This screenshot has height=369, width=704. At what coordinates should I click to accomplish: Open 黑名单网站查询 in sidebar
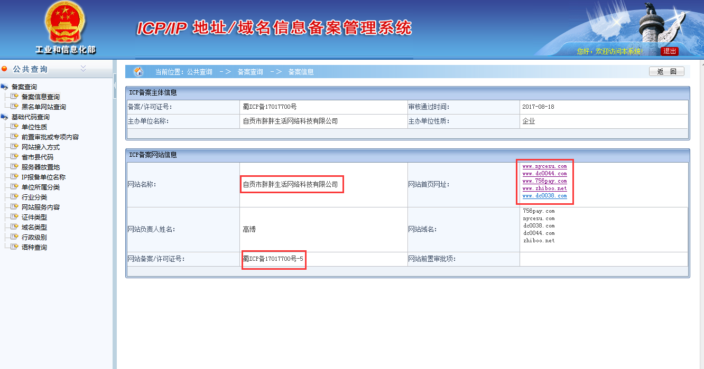pos(43,107)
